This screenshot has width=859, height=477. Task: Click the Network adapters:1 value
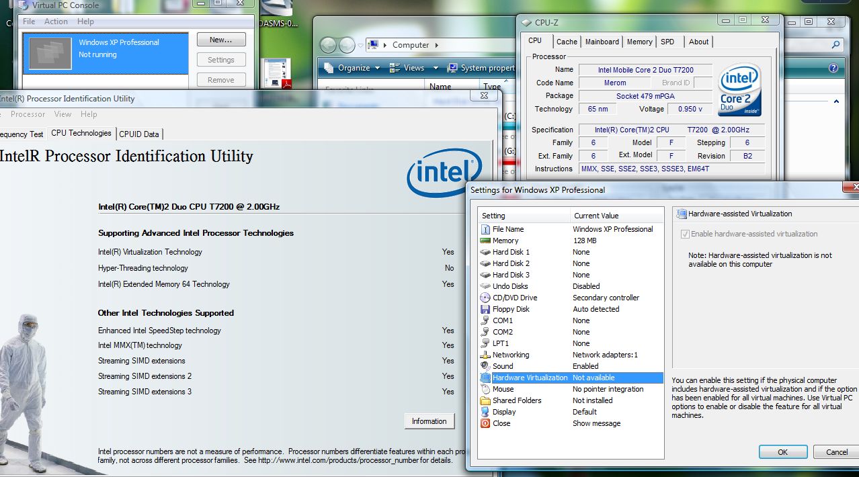click(x=605, y=355)
